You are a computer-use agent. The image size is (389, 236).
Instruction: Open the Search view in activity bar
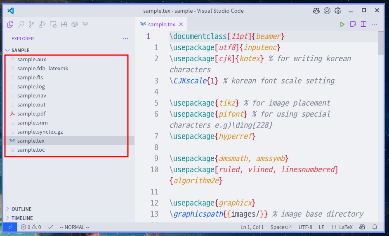21,24
